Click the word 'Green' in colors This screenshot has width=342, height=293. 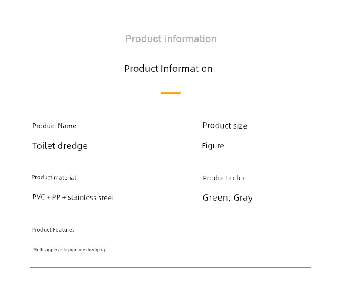[215, 198]
